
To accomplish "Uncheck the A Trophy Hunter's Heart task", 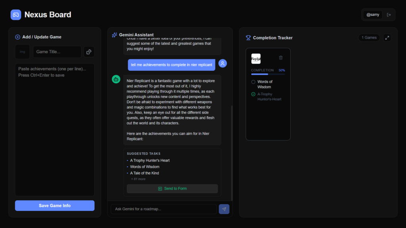I will click(253, 94).
